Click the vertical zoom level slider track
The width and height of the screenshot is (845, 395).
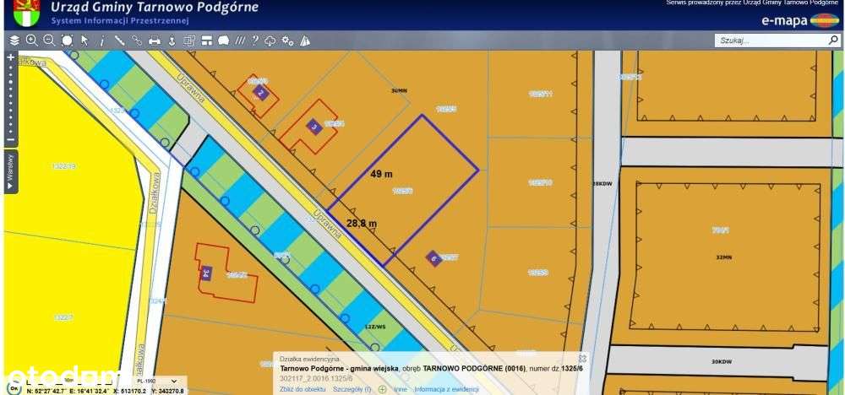coord(10,99)
